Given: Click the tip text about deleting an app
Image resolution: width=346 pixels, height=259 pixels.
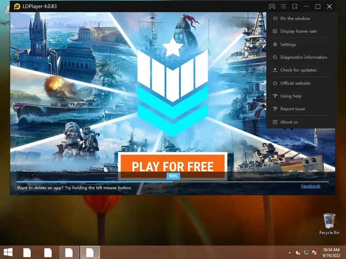Looking at the screenshot, I should (x=75, y=188).
